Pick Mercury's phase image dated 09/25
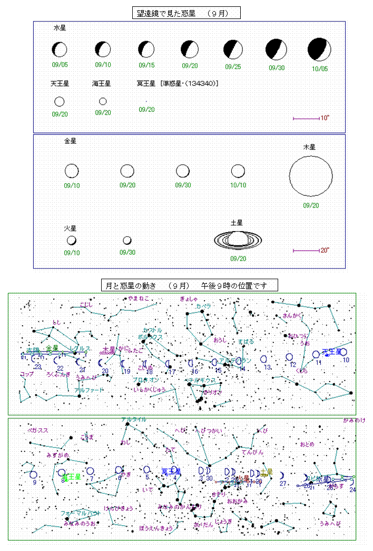The height and width of the screenshot is (551, 373). coord(233,50)
